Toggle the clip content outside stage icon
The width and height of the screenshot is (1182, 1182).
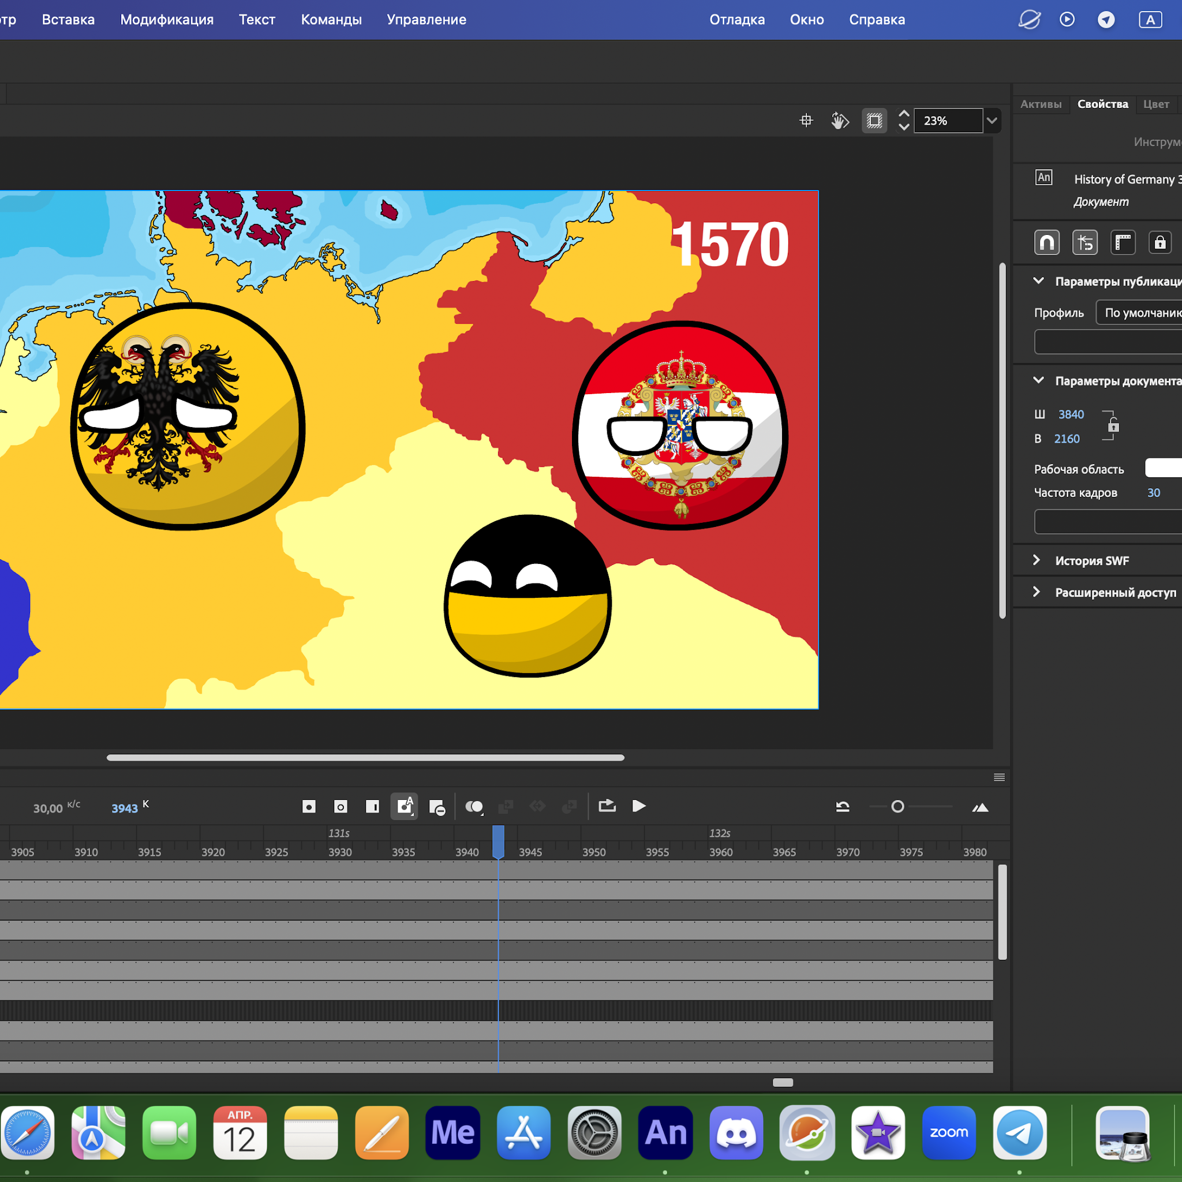pyautogui.click(x=874, y=120)
